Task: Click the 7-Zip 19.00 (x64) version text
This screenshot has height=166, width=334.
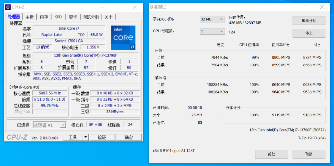Action: 312,138
